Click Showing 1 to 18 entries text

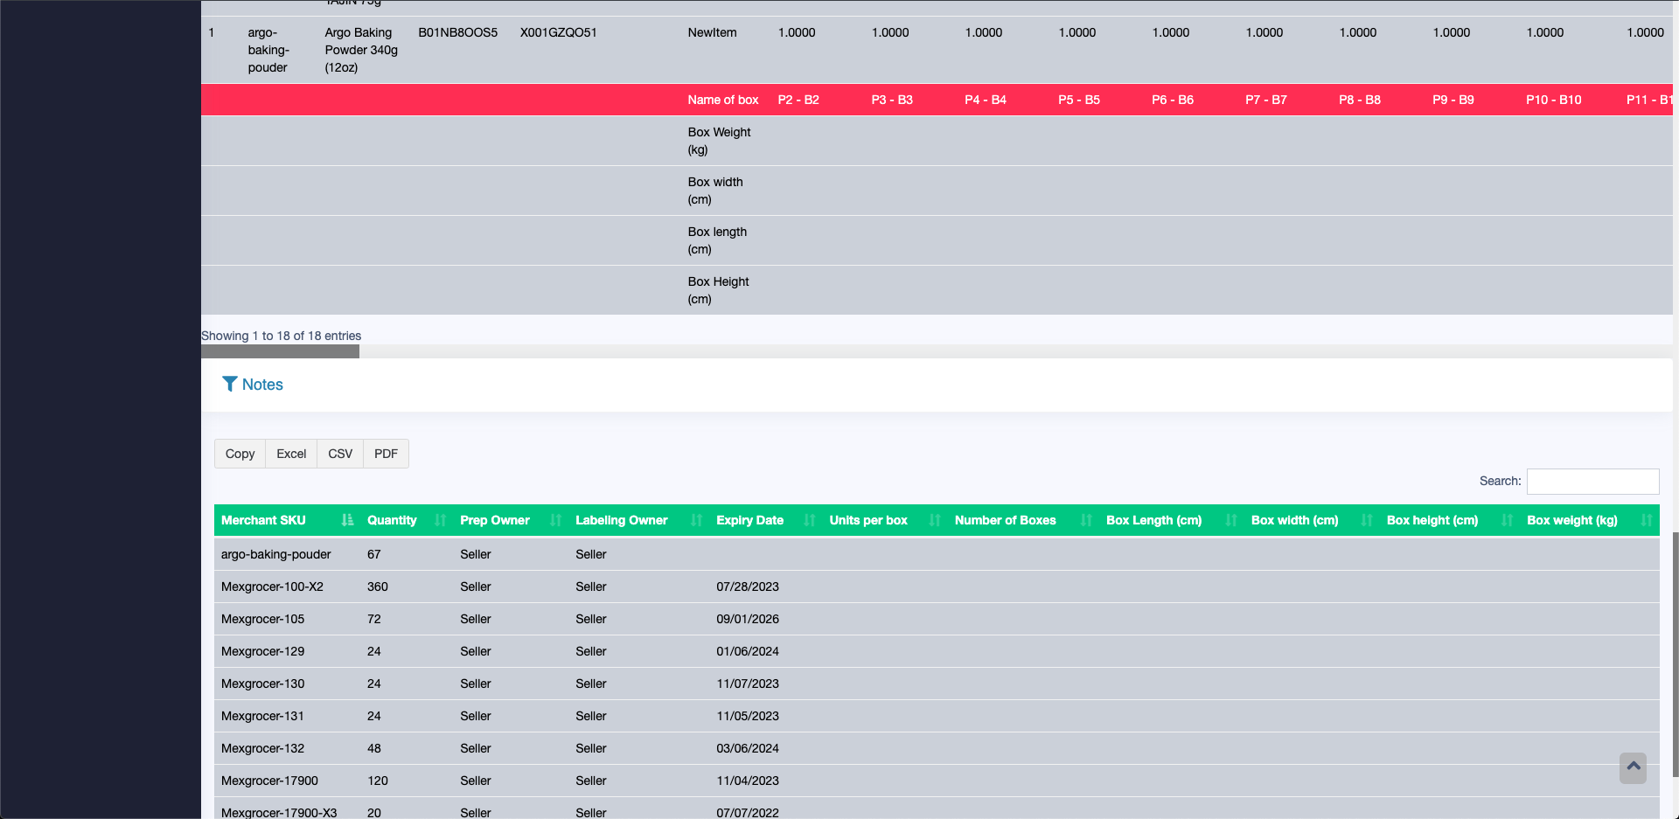[x=281, y=336]
